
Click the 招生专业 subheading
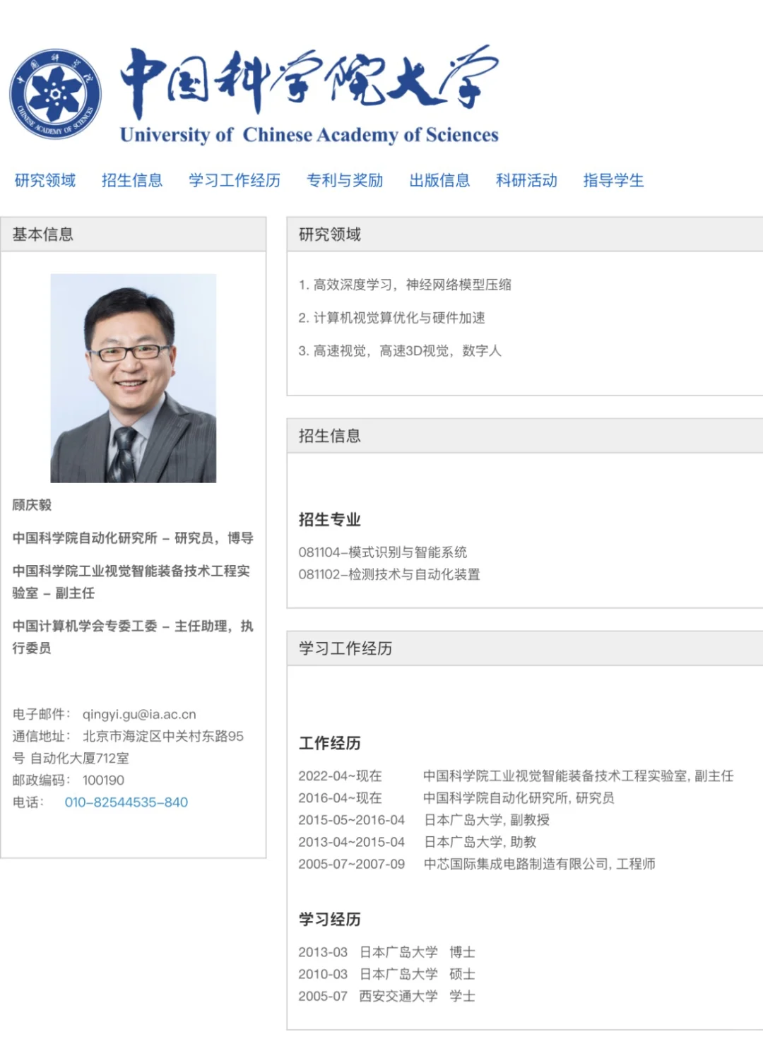pos(330,519)
